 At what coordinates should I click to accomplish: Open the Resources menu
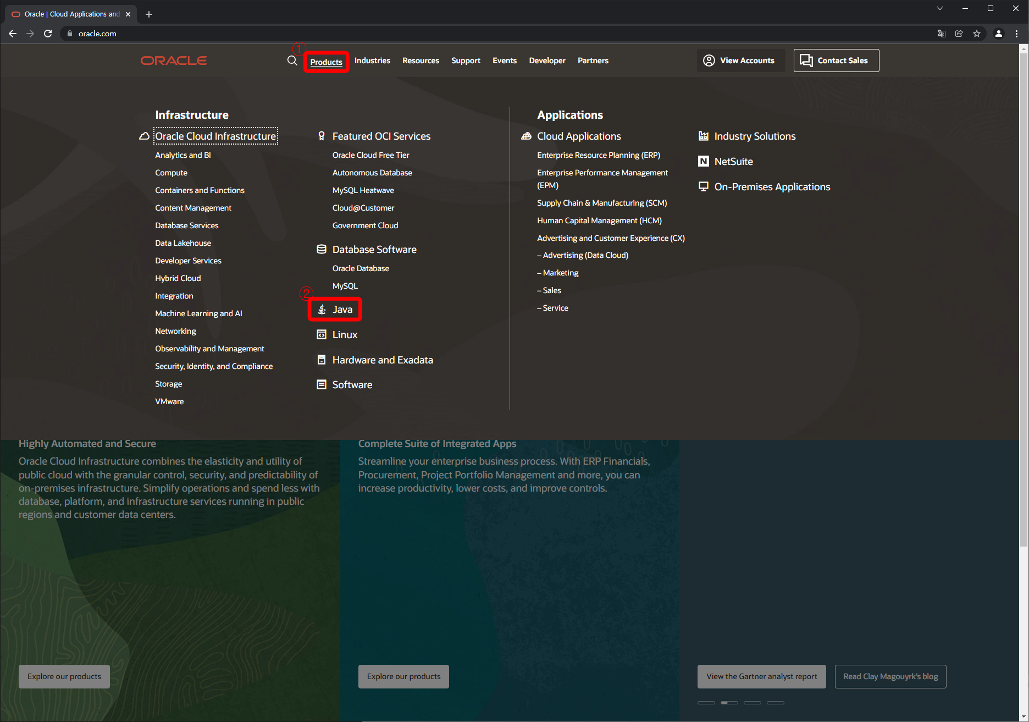coord(421,60)
